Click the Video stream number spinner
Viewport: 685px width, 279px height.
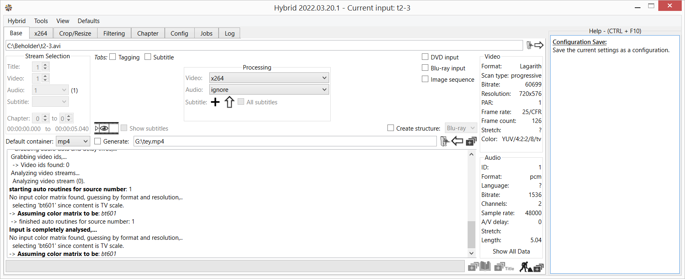pos(40,78)
